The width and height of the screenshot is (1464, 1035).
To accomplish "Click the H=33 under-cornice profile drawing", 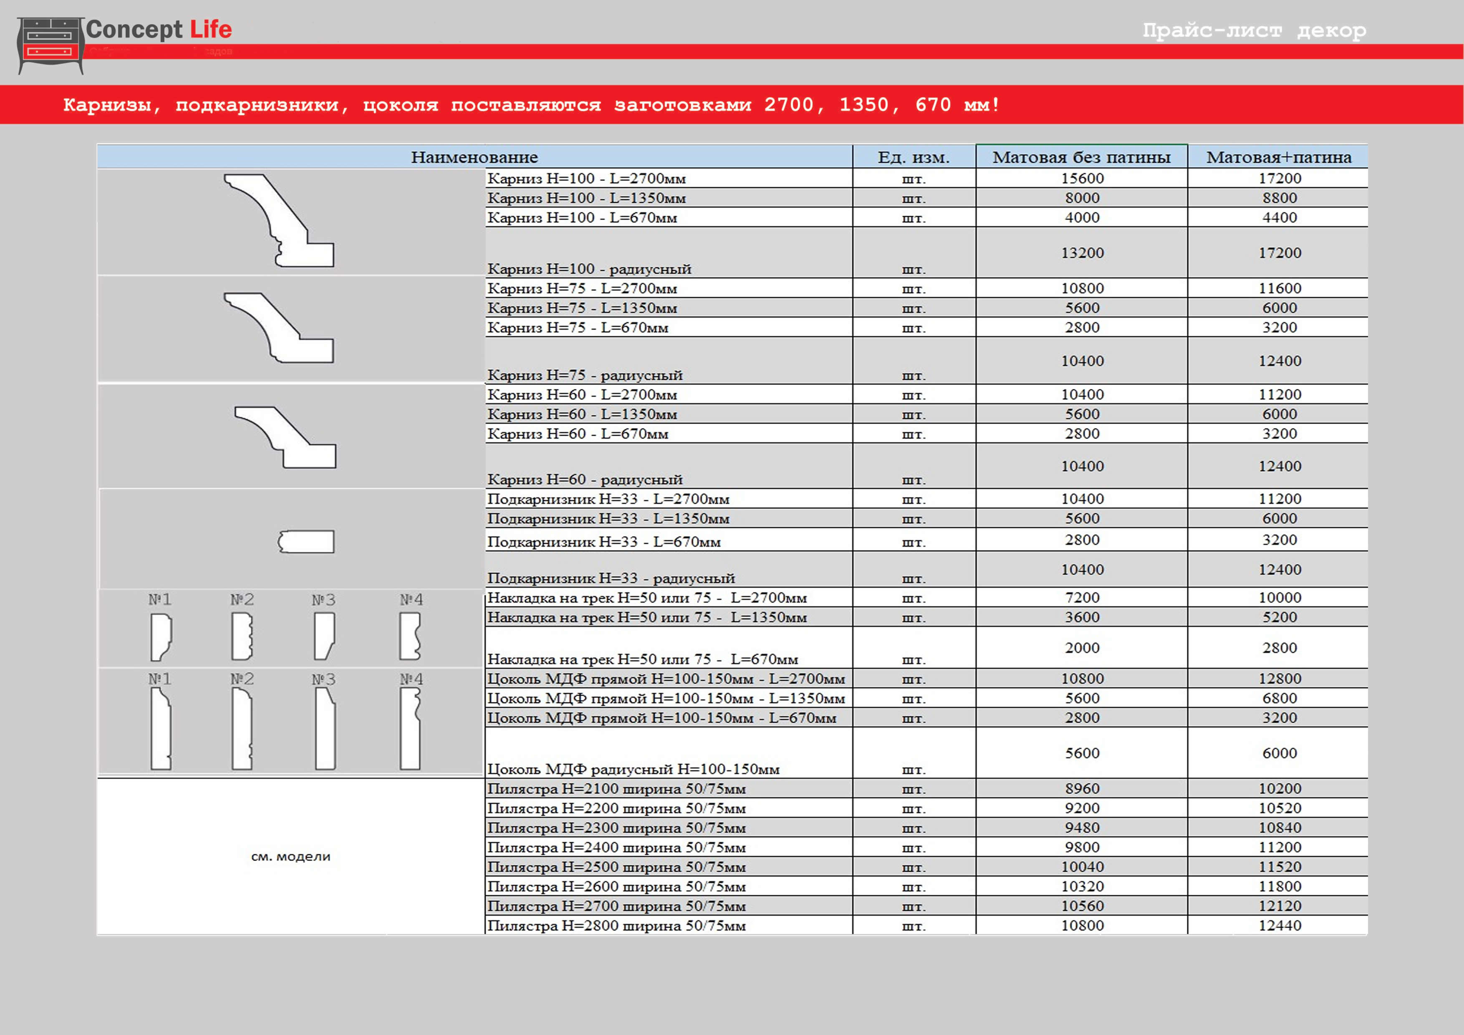I will click(306, 541).
